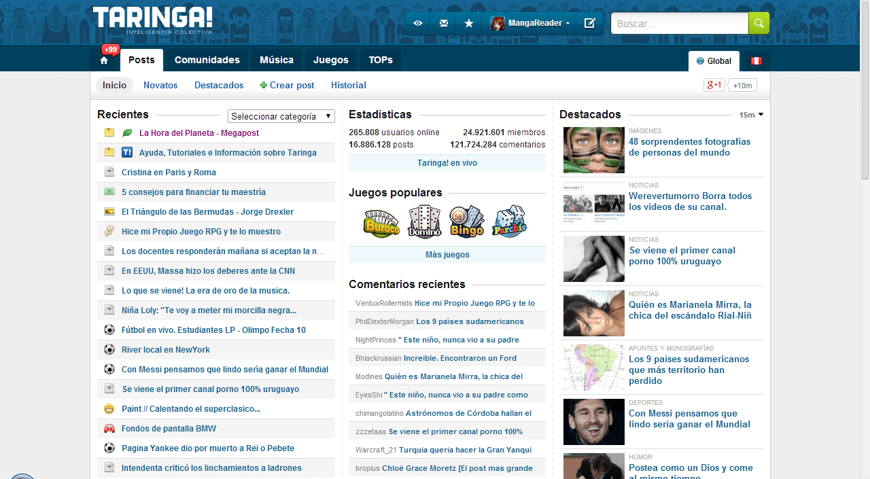Open Werevertumorro Borra todos los videos title
Image resolution: width=870 pixels, height=479 pixels.
[691, 202]
